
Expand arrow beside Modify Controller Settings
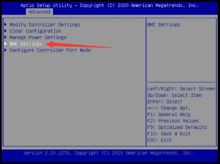click(x=6, y=25)
